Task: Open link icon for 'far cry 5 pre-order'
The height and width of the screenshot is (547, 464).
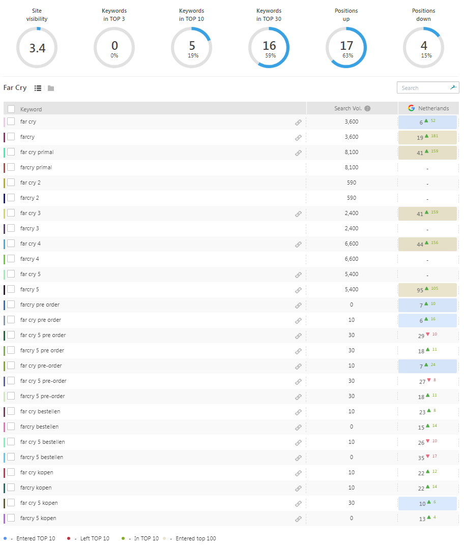Action: 298,382
